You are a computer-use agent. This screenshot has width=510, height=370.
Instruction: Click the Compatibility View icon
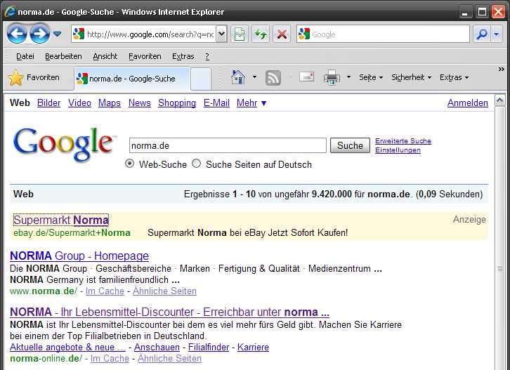click(240, 34)
